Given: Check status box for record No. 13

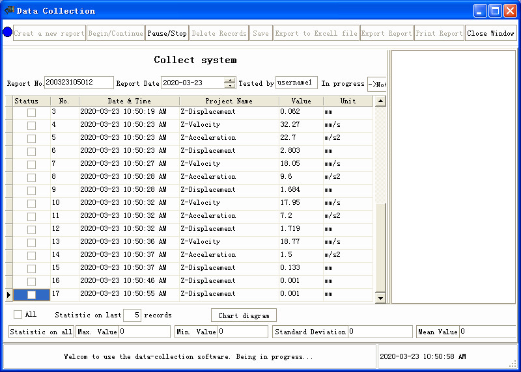Looking at the screenshot, I should [31, 243].
